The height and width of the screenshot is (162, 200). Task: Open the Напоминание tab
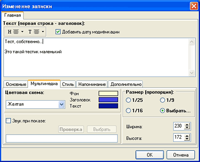pos(92,84)
